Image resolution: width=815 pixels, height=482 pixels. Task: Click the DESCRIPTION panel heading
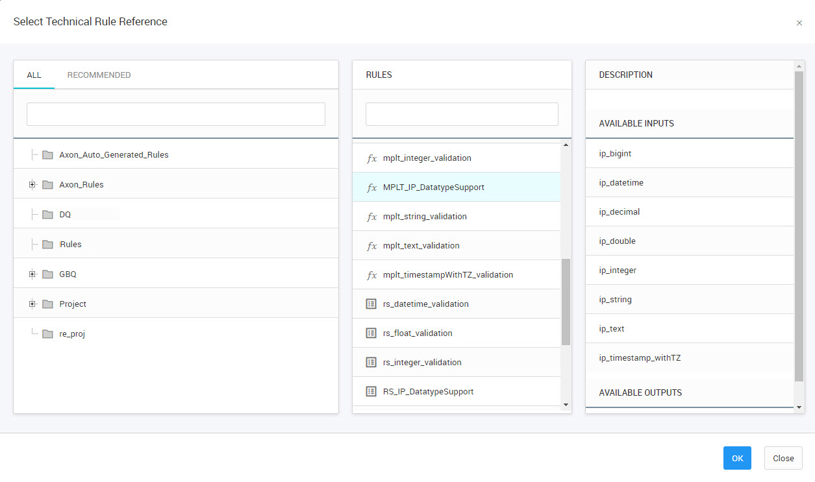pyautogui.click(x=626, y=75)
